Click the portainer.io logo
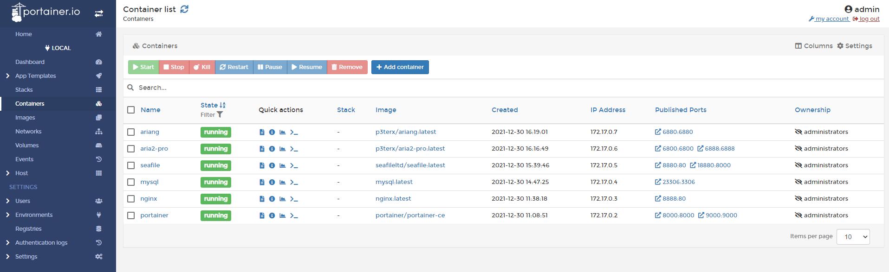Screen dimensions: 889x272 (x=45, y=13)
